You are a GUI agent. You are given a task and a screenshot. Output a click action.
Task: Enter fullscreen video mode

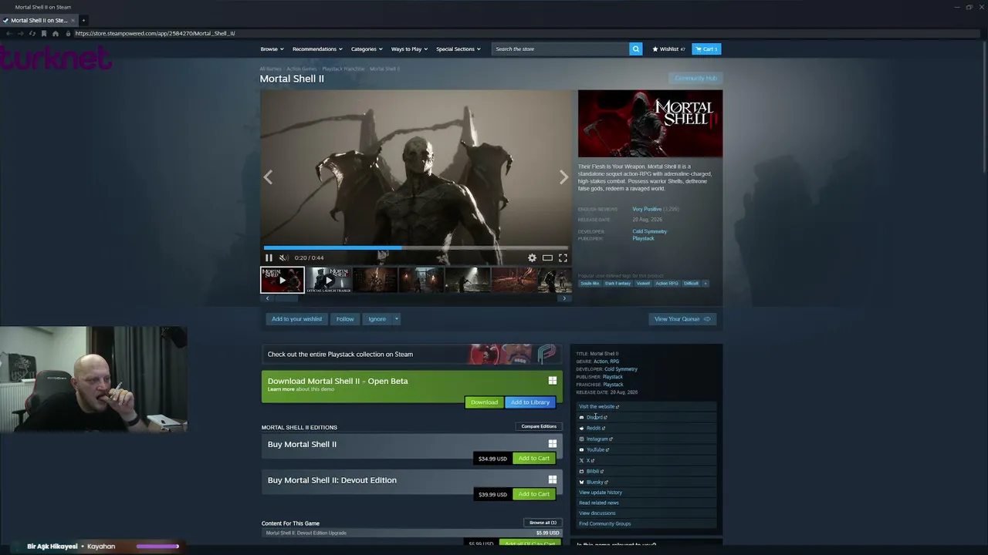click(563, 257)
